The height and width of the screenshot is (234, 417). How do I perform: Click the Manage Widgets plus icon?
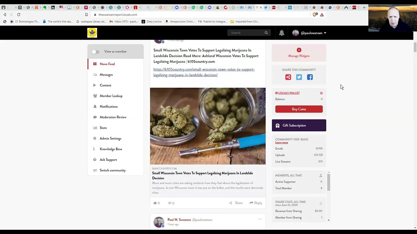pyautogui.click(x=299, y=50)
